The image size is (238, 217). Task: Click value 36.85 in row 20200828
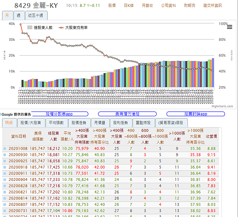(x=195, y=186)
